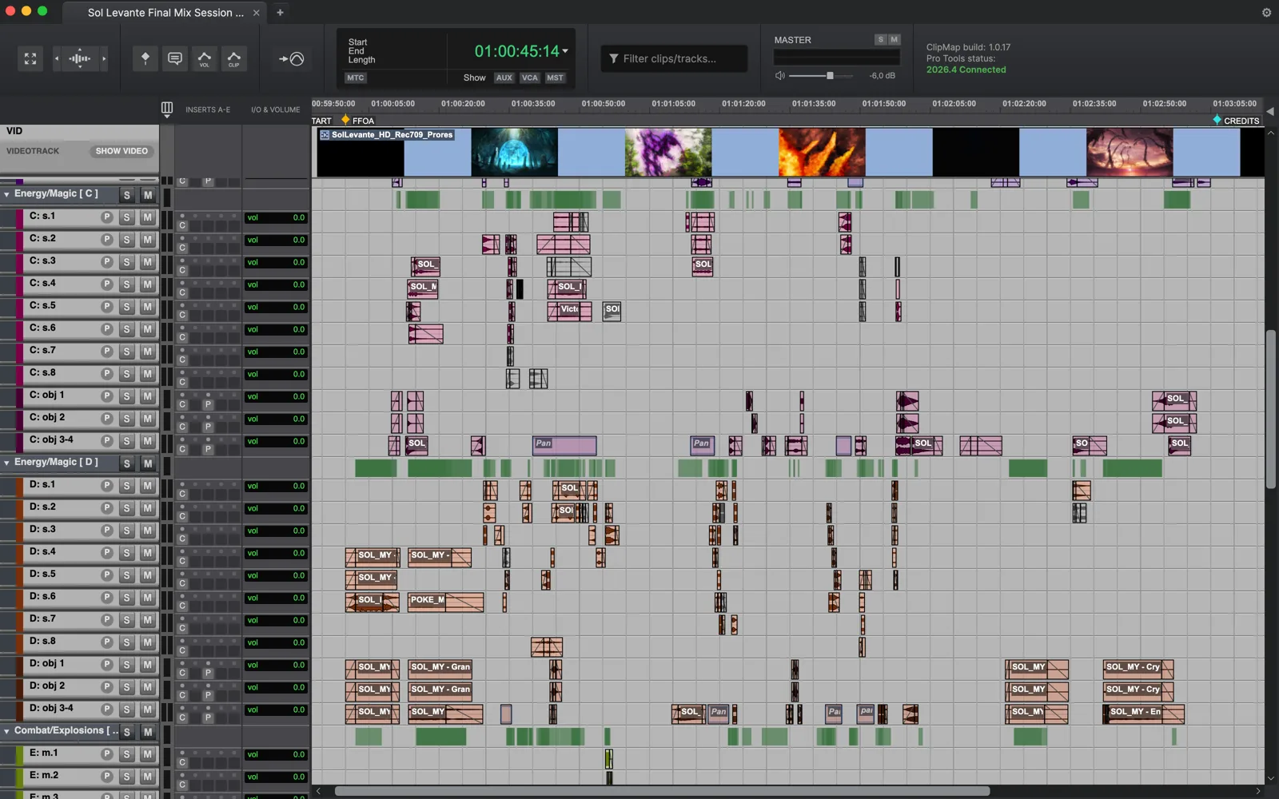The width and height of the screenshot is (1279, 799).
Task: Open the column layout selector icon
Action: point(166,109)
